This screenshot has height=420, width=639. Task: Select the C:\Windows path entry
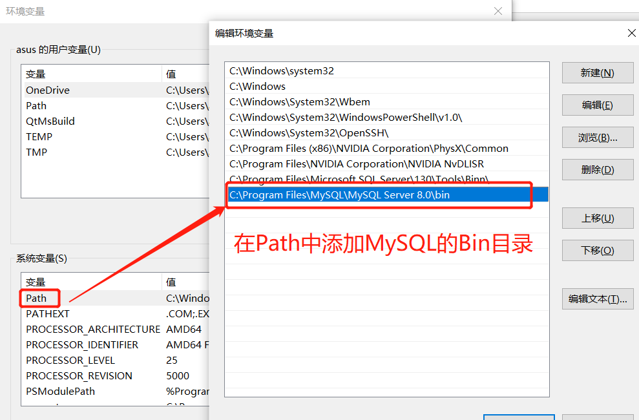(x=387, y=87)
